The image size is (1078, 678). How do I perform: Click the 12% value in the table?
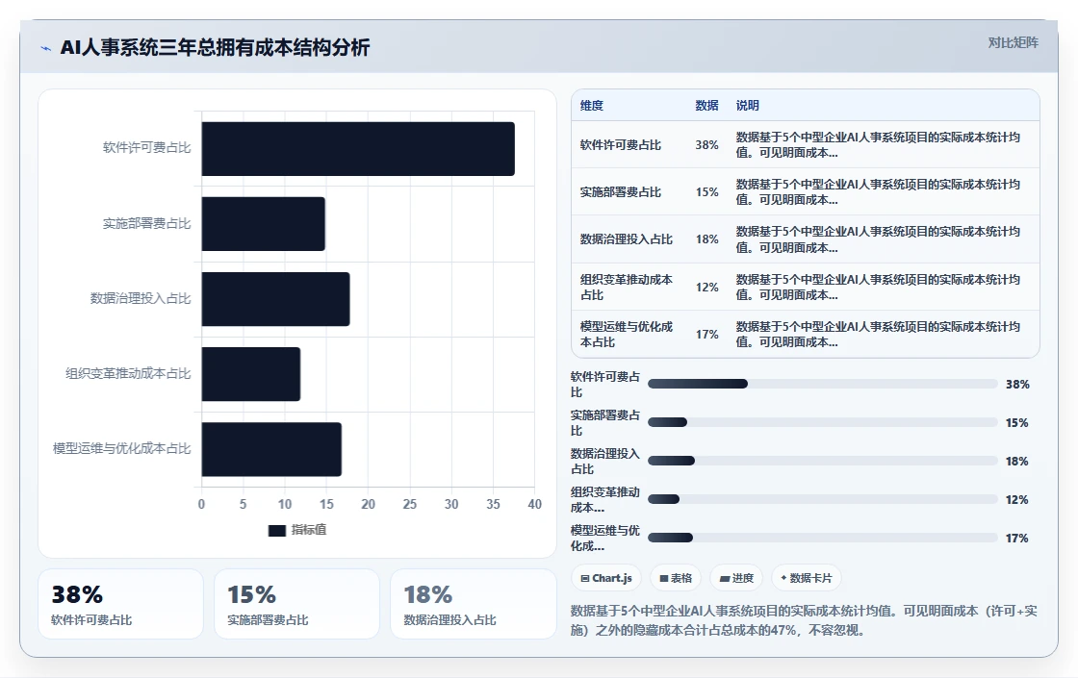[x=706, y=288]
